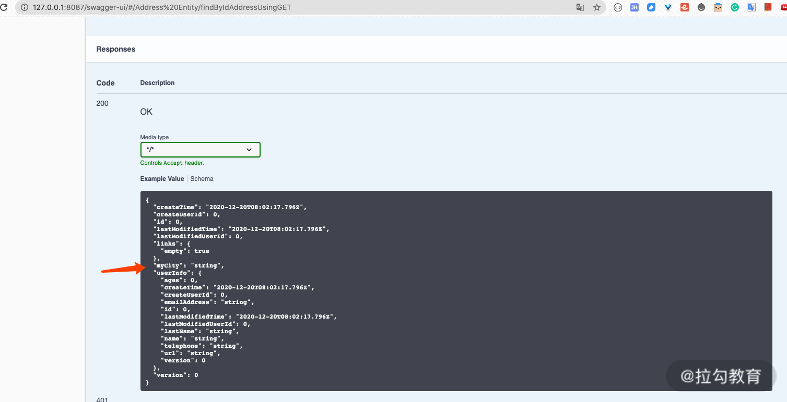The width and height of the screenshot is (787, 402).
Task: Open the Media type dropdown
Action: tap(200, 150)
